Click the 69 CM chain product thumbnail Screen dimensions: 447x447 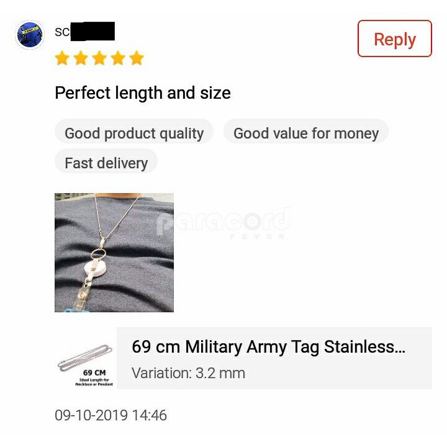coord(86,365)
